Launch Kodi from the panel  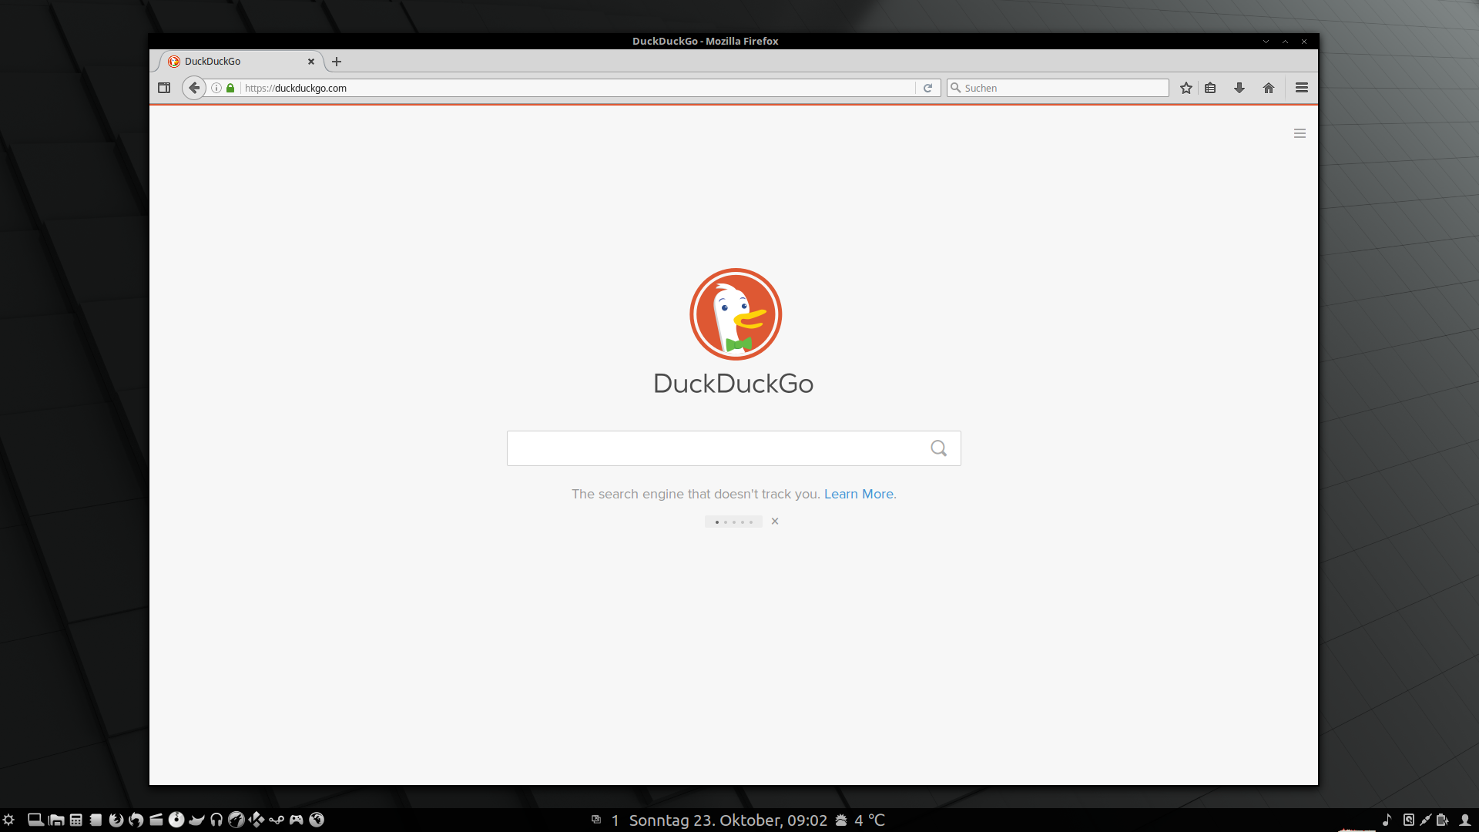click(257, 820)
